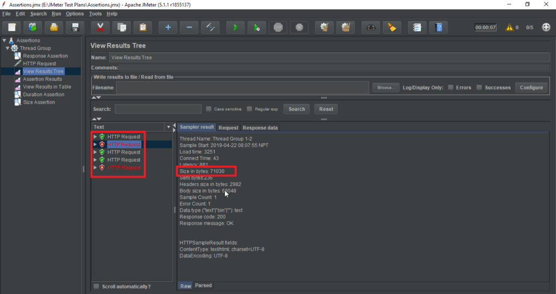Open the Edit menu
This screenshot has width=556, height=294.
click(x=20, y=14)
